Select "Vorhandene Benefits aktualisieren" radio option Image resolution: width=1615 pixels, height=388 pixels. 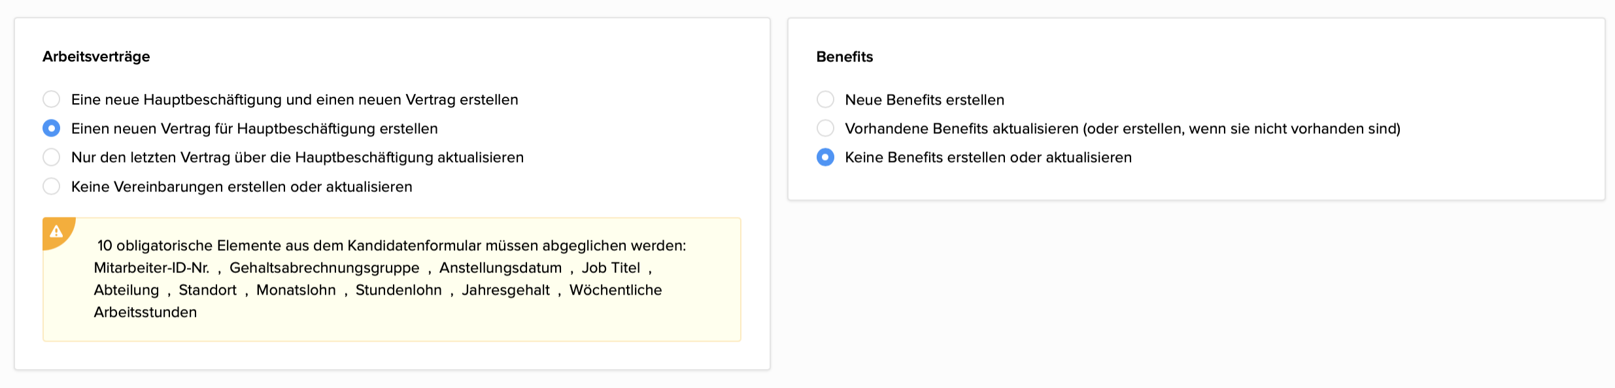click(x=825, y=129)
